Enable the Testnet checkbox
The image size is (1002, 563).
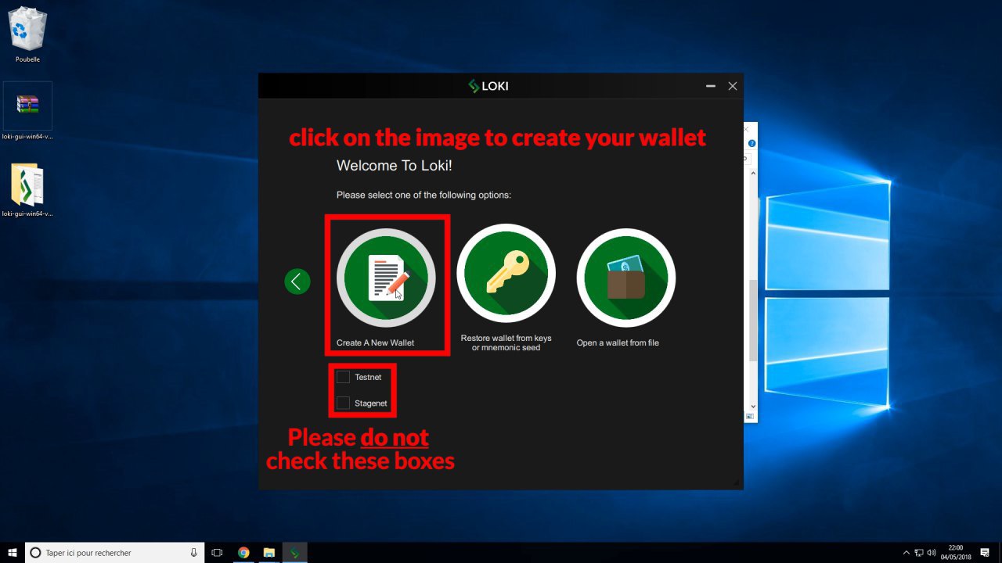tap(343, 377)
